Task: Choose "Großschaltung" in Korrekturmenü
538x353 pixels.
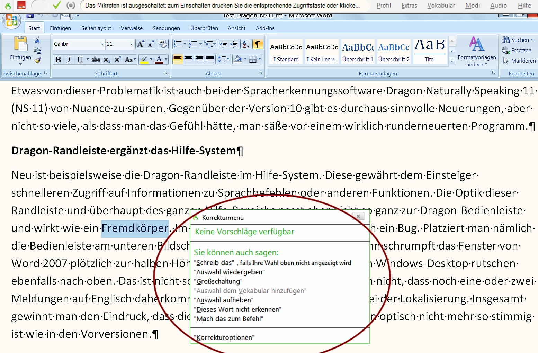Action: pos(218,281)
